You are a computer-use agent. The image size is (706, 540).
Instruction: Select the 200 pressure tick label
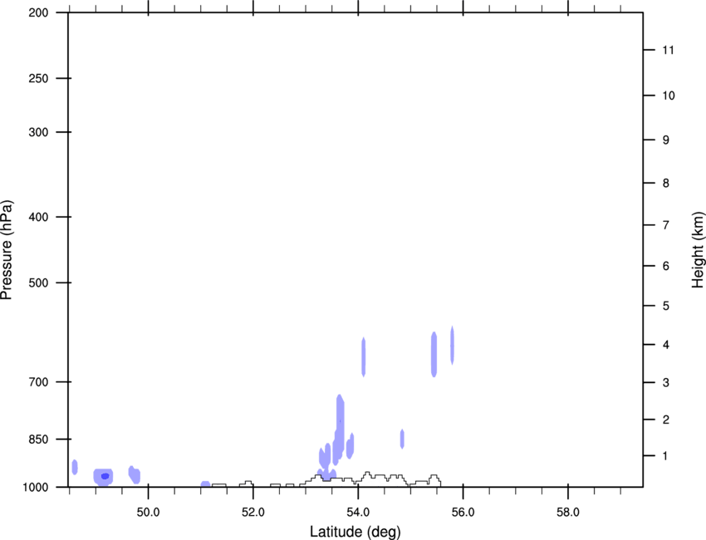38,12
